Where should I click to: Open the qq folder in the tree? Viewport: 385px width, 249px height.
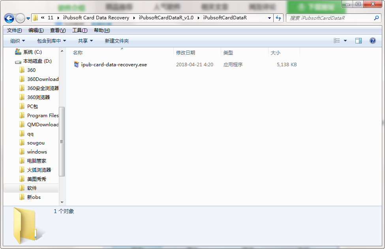30,134
